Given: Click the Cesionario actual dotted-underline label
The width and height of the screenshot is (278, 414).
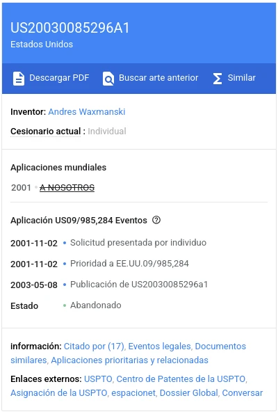Looking at the screenshot, I should (x=46, y=132).
